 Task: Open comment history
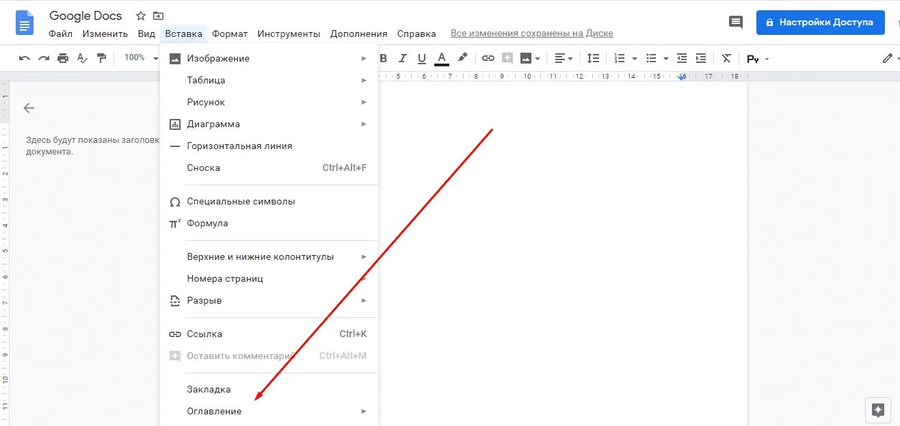point(736,23)
